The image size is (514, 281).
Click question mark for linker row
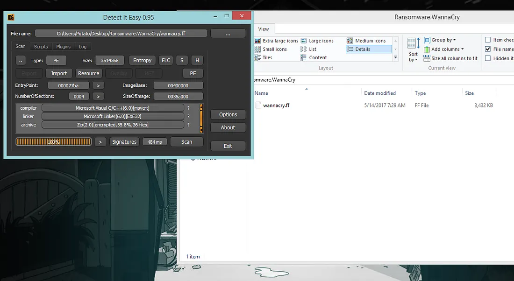[188, 116]
